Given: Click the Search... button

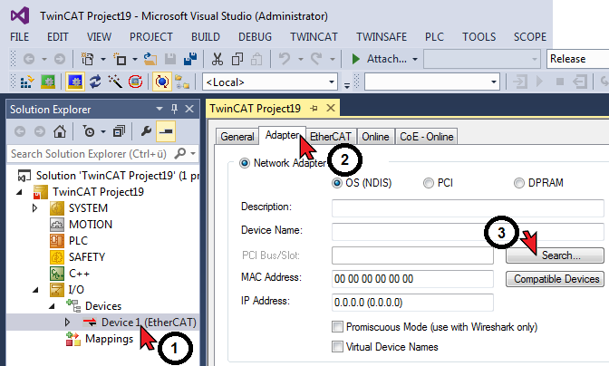Looking at the screenshot, I should coord(555,255).
